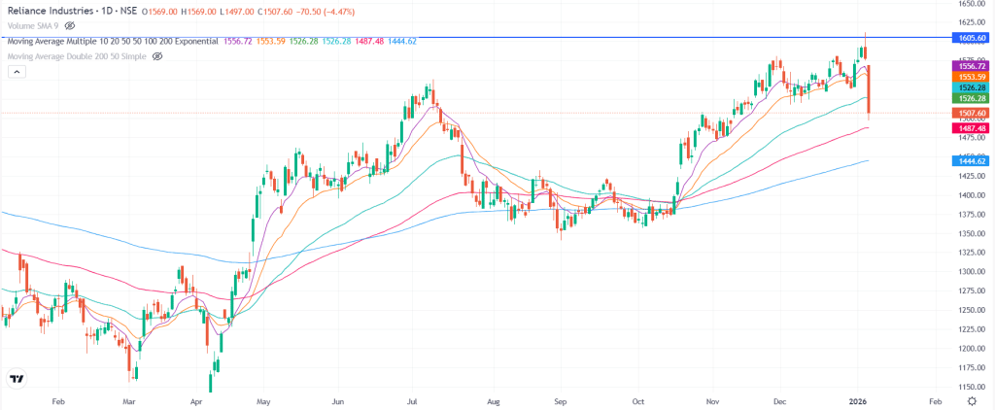Viewport: 995px width, 410px height.
Task: Select Moving Average Double 200 50 Simple label
Action: [x=77, y=56]
